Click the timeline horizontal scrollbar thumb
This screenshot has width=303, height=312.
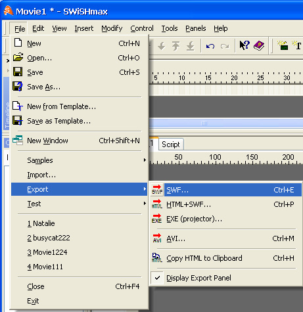coord(225,123)
